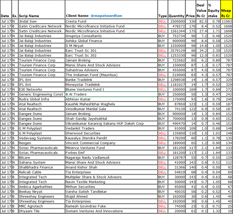
Task: Select Shah Sandip Jayshukhlal cell
Action: (111, 119)
